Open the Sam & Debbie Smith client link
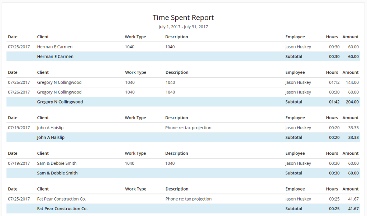367x216 pixels. (57, 163)
